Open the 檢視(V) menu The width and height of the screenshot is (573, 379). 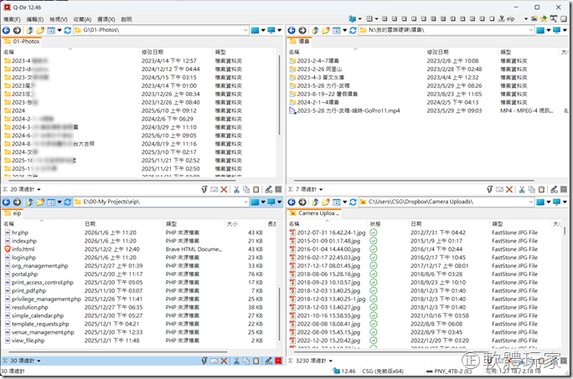tap(59, 18)
